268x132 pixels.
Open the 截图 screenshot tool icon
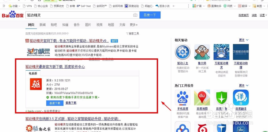pyautogui.click(x=254, y=6)
